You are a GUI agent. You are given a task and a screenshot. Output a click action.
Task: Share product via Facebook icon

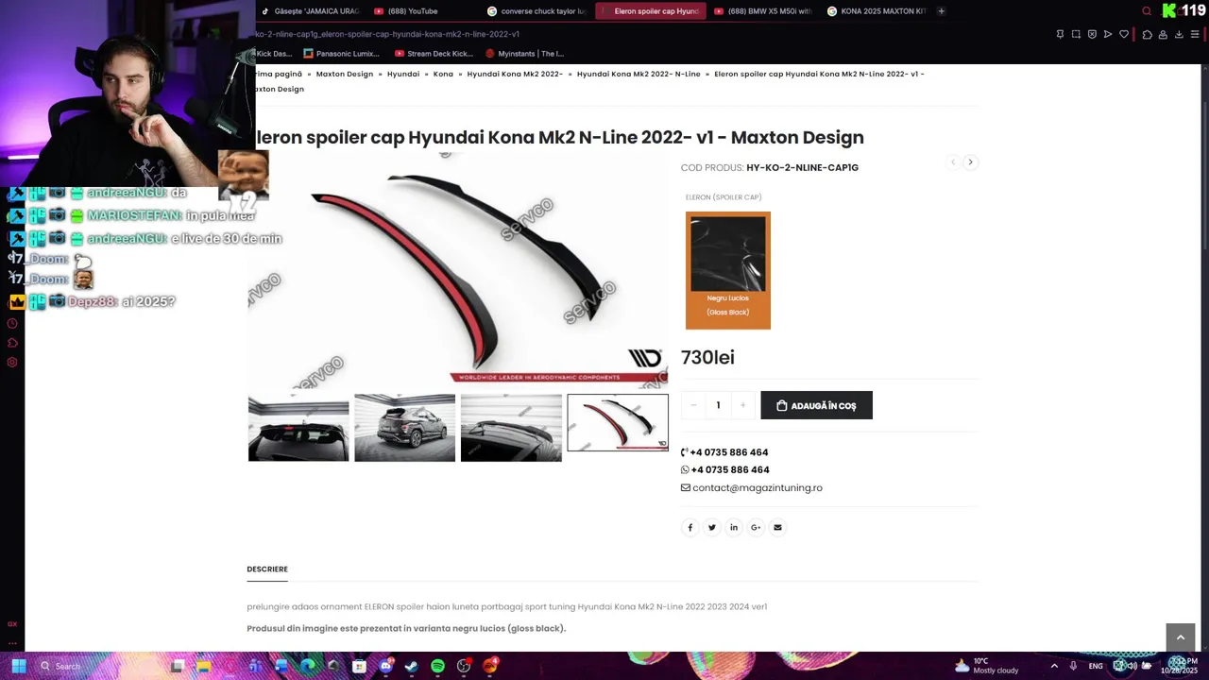click(x=690, y=527)
